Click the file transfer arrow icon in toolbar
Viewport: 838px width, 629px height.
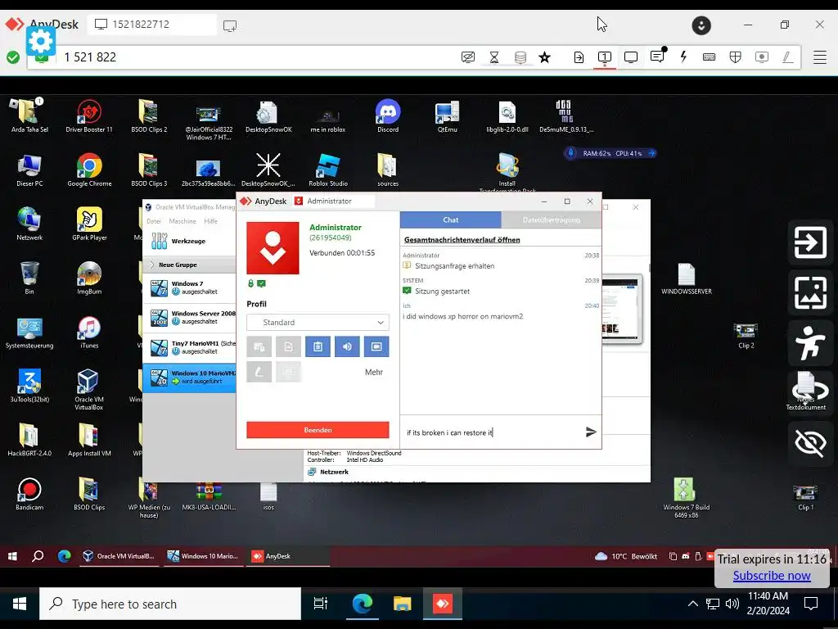click(x=579, y=57)
